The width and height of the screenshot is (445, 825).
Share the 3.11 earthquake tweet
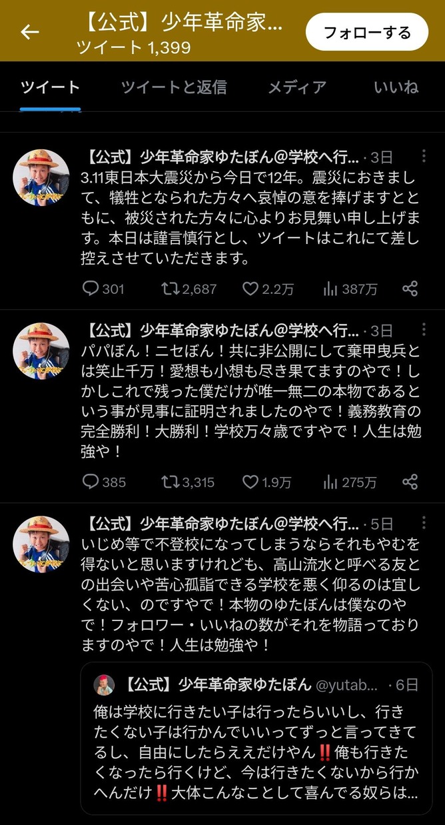[x=410, y=289]
